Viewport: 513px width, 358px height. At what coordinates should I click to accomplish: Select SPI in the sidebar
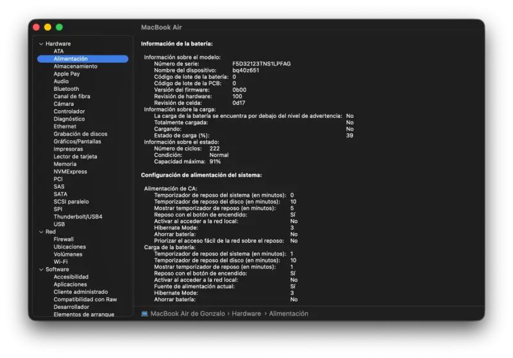pyautogui.click(x=58, y=209)
